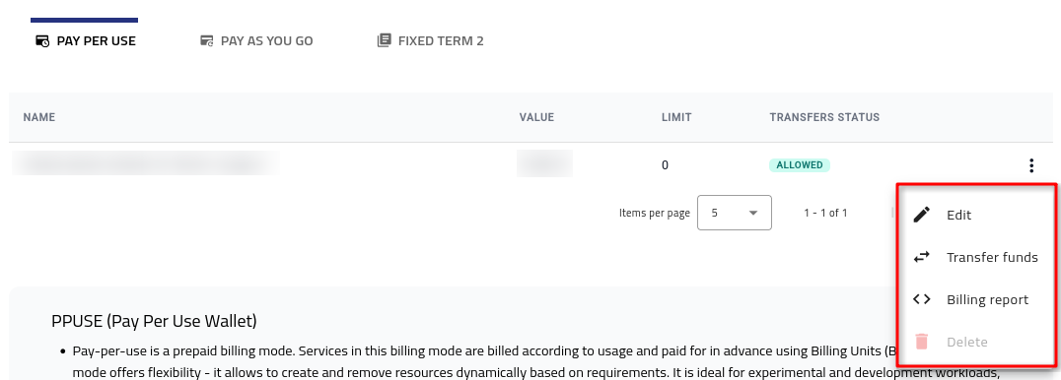
Task: Sort by the NAME column header
Action: pyautogui.click(x=39, y=117)
